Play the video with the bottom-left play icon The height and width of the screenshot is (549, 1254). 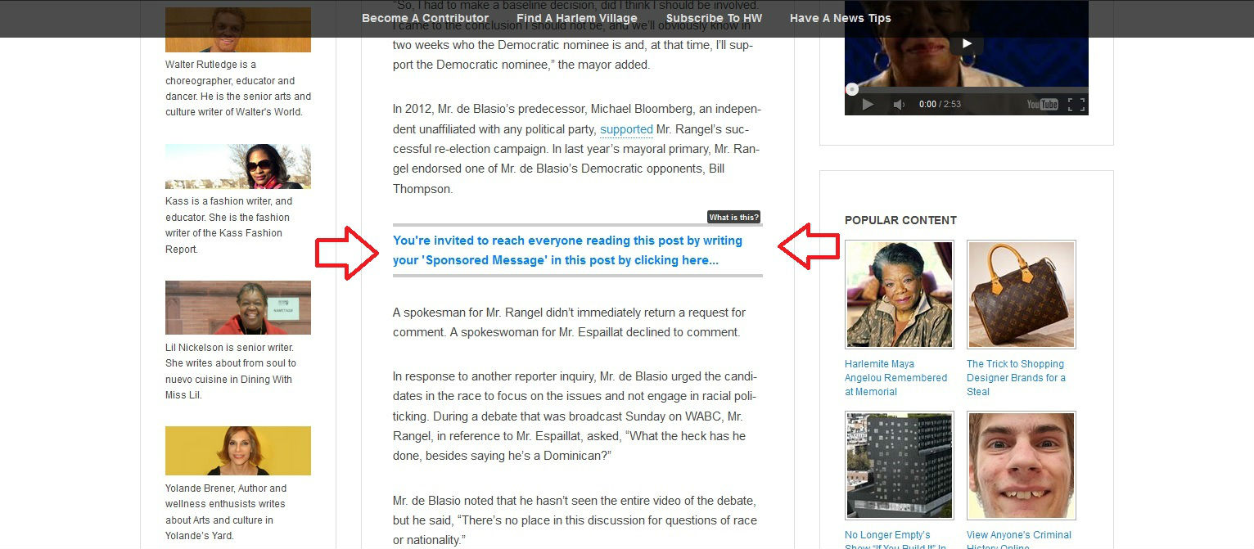868,104
